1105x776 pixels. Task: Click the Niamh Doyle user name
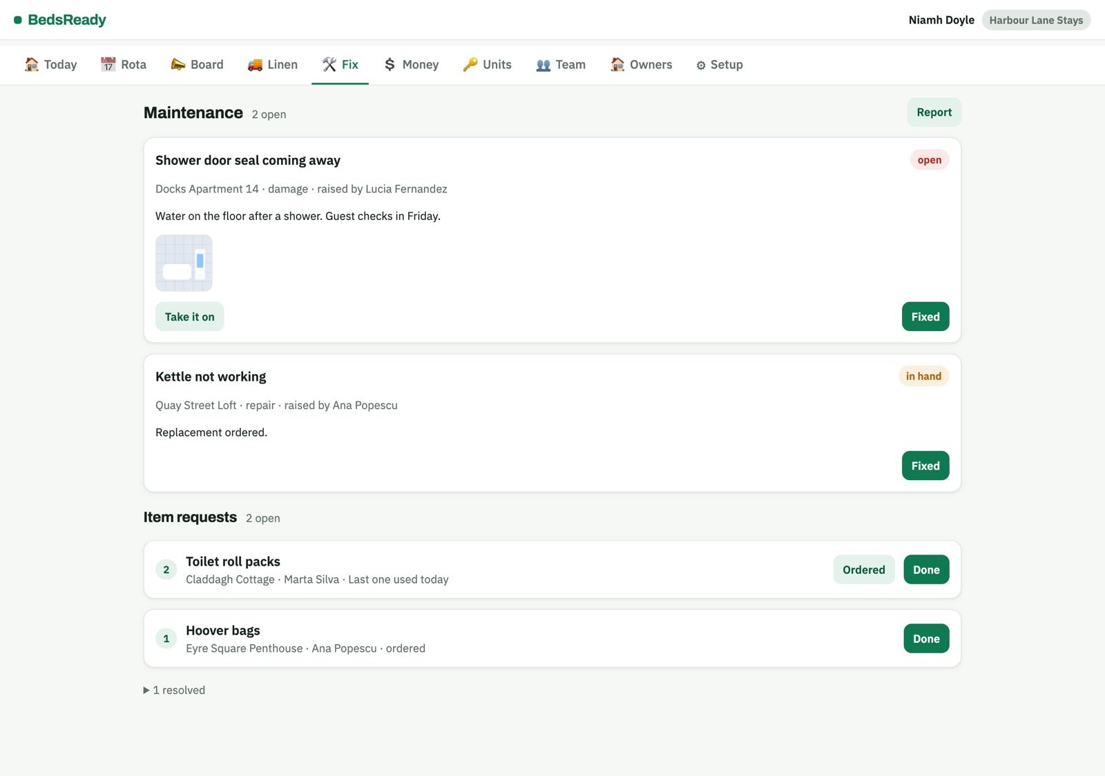tap(941, 20)
